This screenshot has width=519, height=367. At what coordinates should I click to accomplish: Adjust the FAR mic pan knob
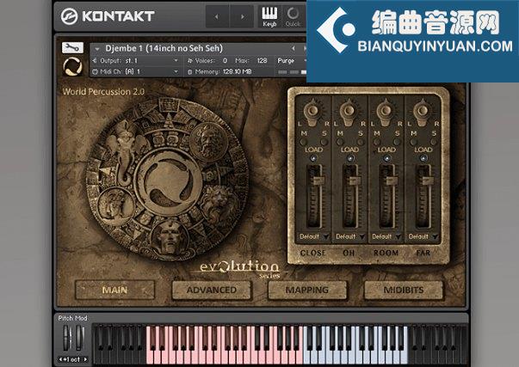422,111
